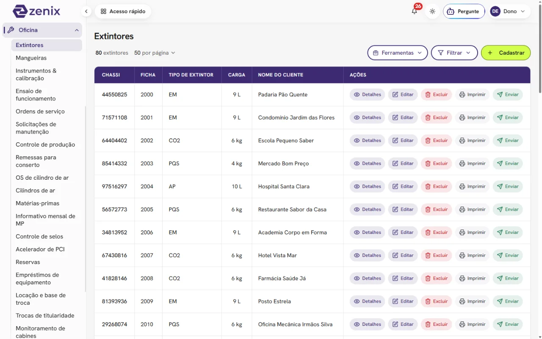Click the wrench icon beside Oficina
542x339 pixels.
click(x=11, y=30)
